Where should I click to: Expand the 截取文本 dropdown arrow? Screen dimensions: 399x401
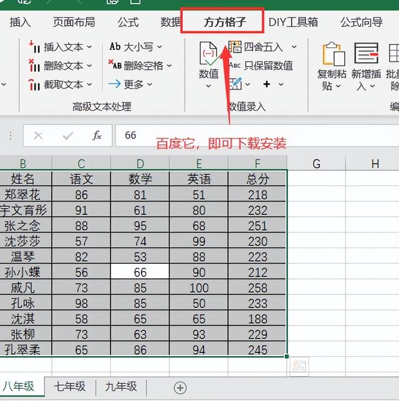[89, 84]
